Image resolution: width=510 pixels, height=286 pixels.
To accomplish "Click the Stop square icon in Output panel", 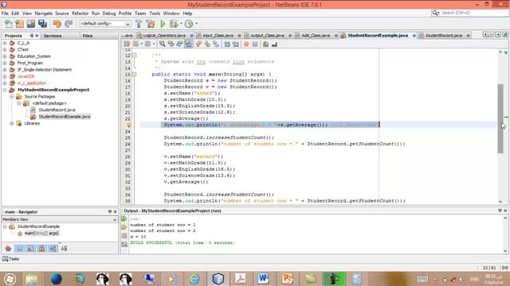I will pos(124,236).
